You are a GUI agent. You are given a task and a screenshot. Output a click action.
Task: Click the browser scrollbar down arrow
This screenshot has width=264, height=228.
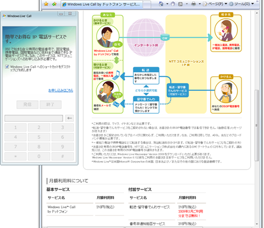[257, 224]
